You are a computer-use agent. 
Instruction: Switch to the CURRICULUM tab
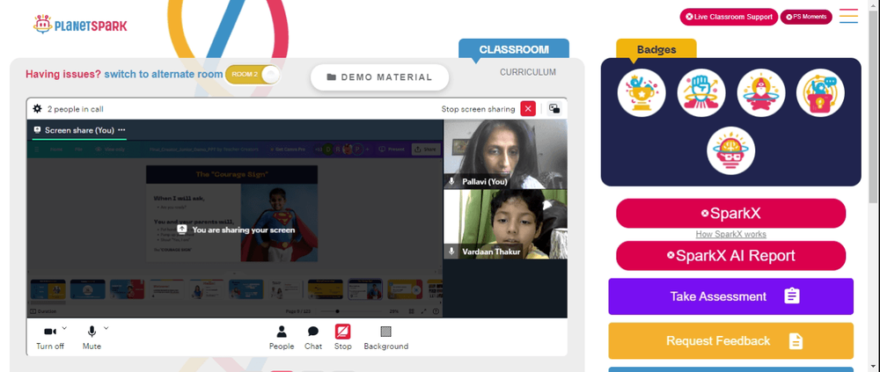tap(527, 72)
